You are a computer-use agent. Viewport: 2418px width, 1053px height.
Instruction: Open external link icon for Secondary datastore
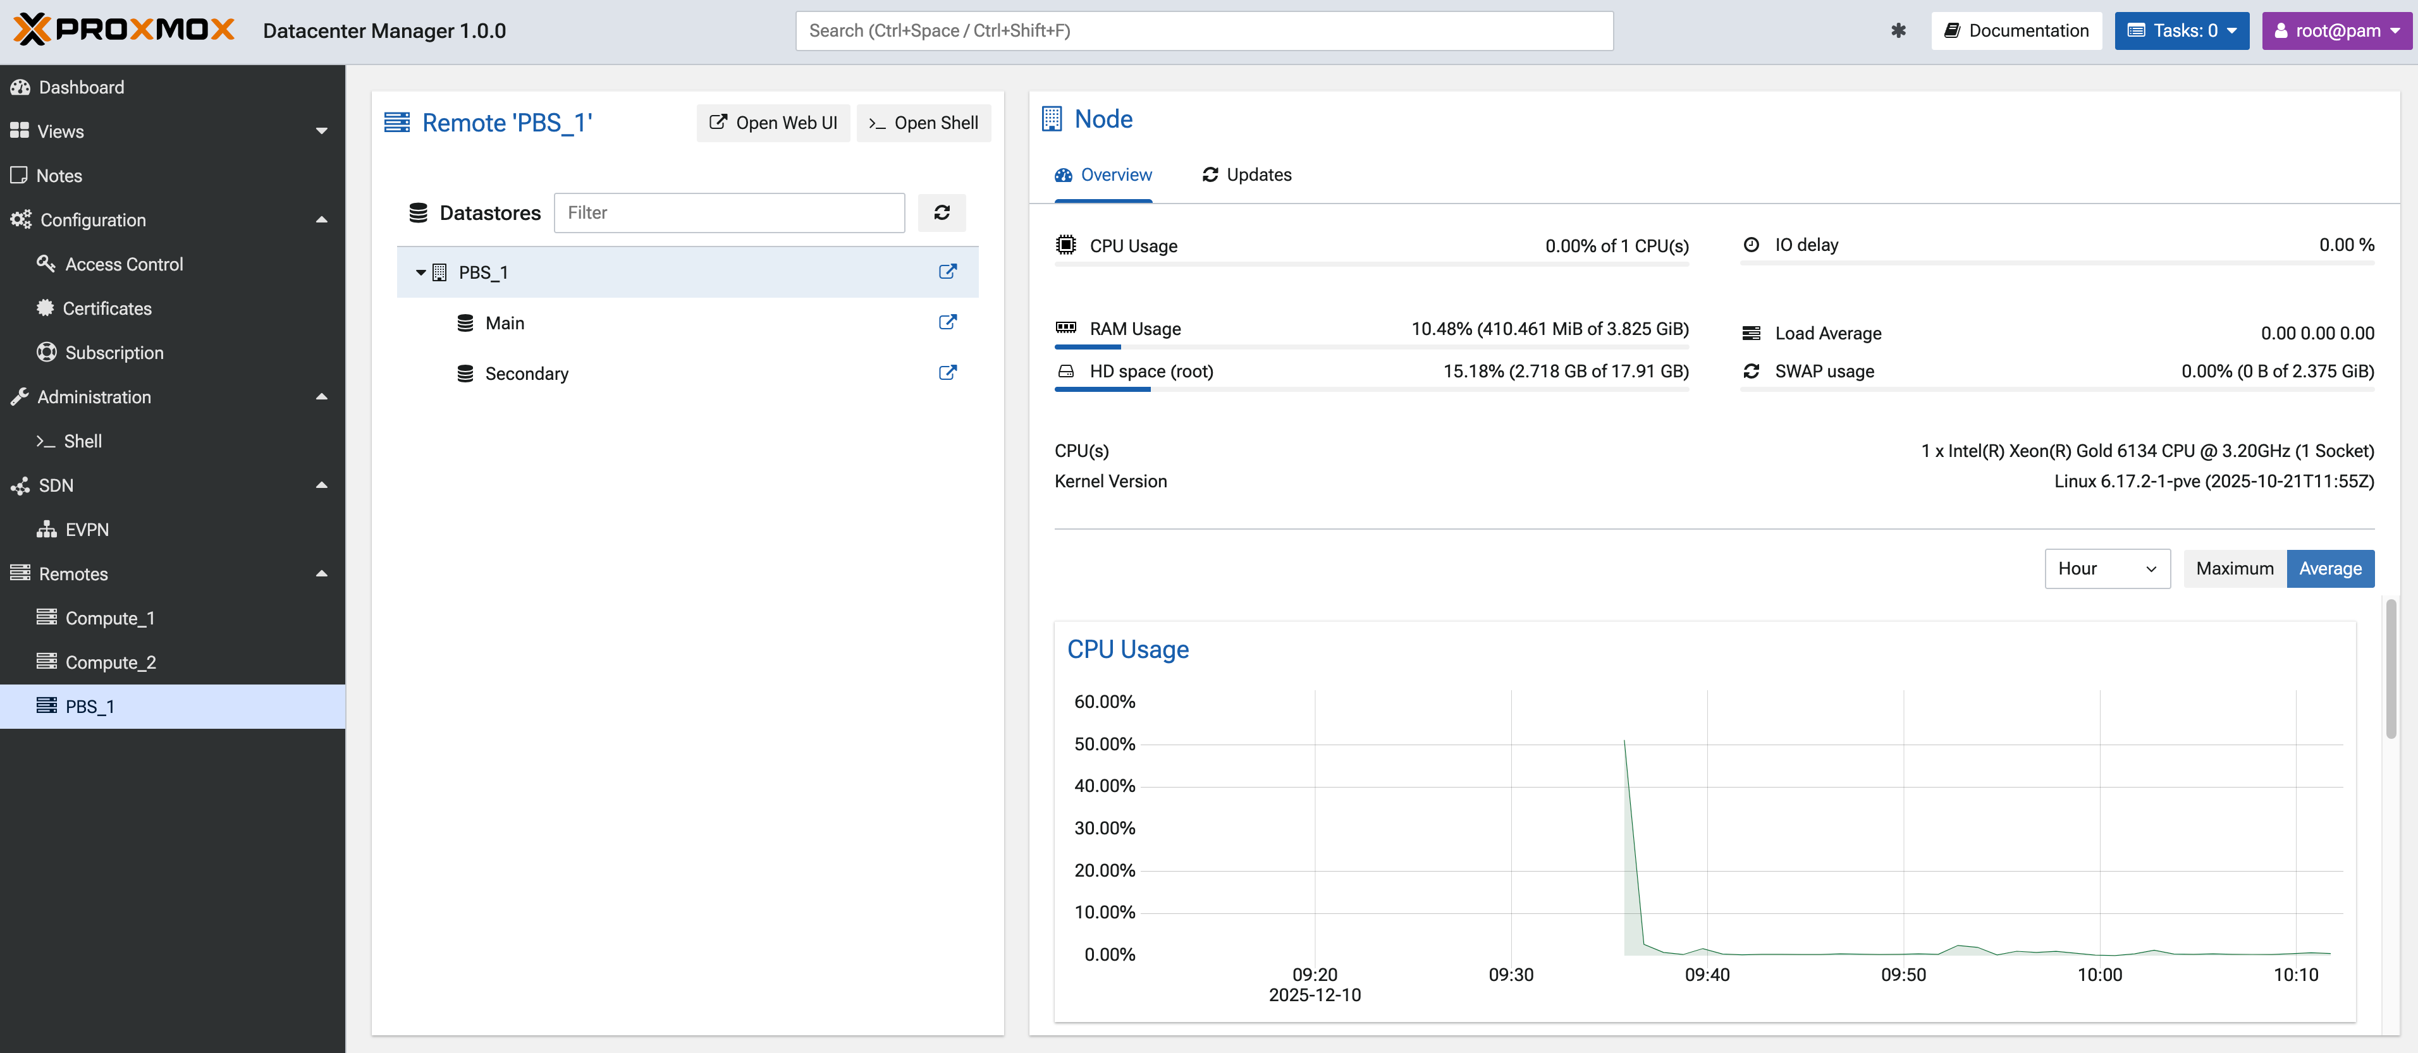[x=947, y=374]
